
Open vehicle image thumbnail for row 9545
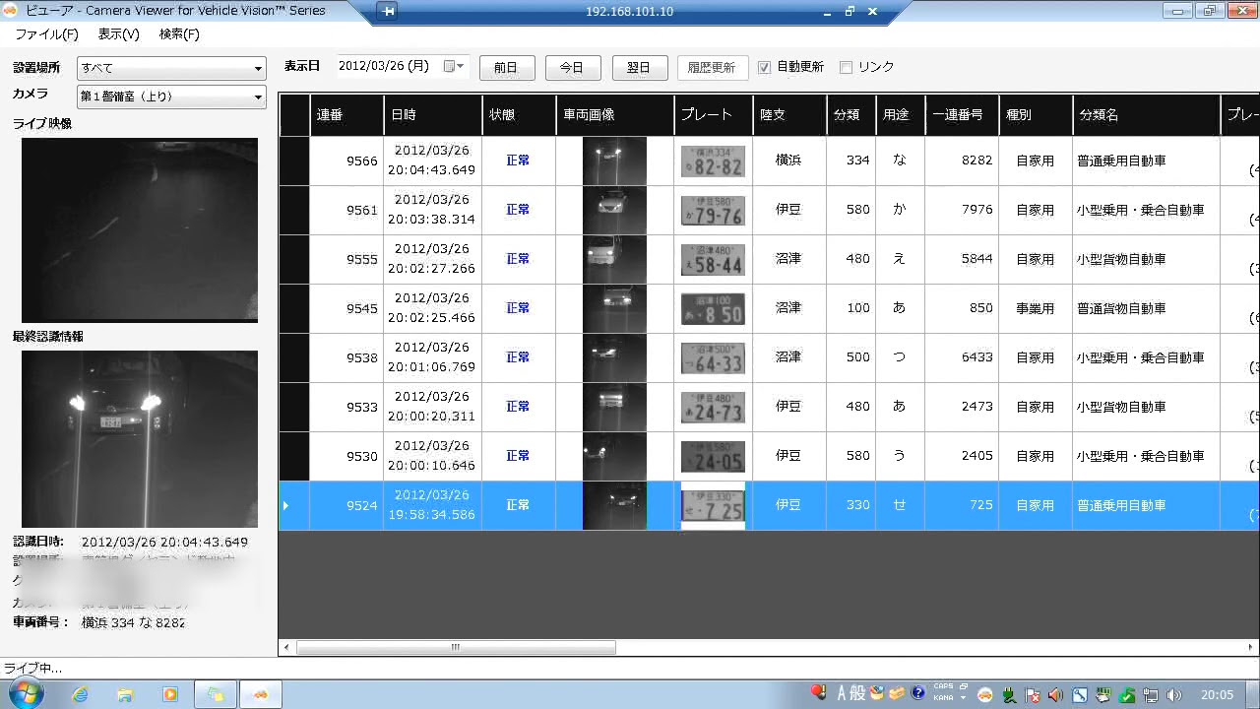[x=614, y=308]
